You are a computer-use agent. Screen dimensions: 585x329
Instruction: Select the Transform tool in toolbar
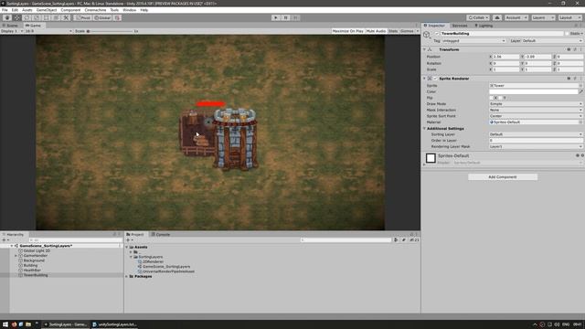pyautogui.click(x=56, y=17)
